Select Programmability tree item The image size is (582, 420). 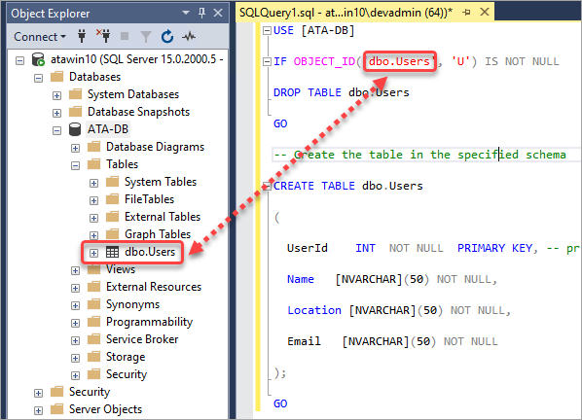click(149, 322)
